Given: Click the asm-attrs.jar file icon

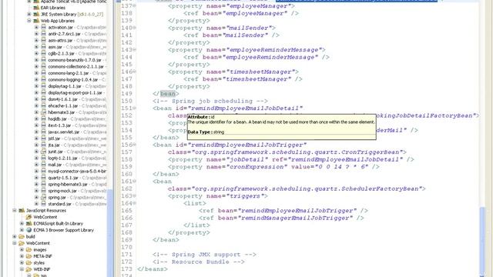Looking at the screenshot, I should 43,41.
